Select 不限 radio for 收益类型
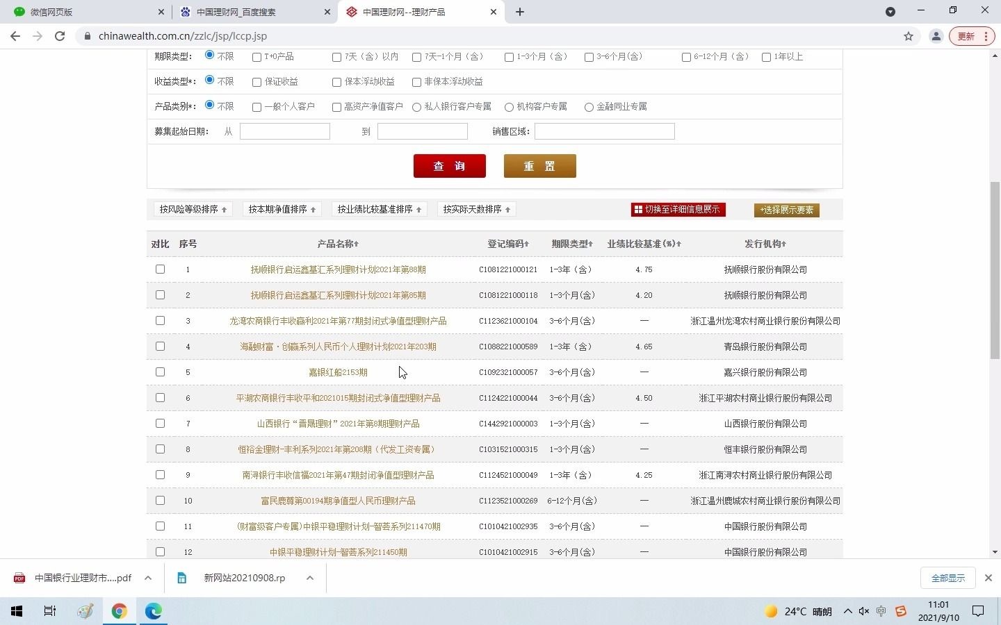The height and width of the screenshot is (625, 1001). [209, 80]
